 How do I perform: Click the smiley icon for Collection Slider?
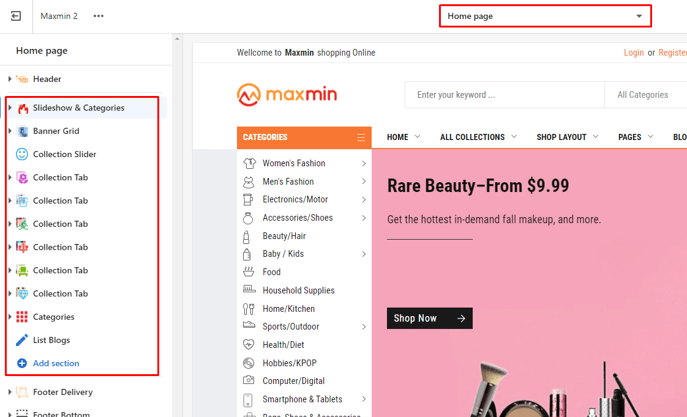pyautogui.click(x=23, y=155)
